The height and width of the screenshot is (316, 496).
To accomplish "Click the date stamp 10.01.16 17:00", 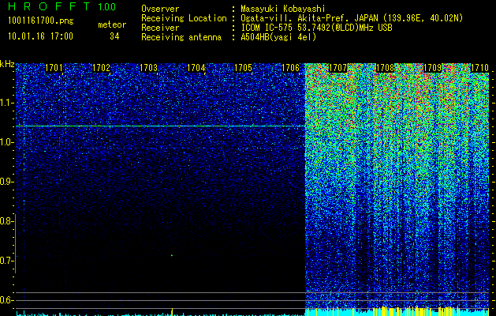I will (40, 36).
